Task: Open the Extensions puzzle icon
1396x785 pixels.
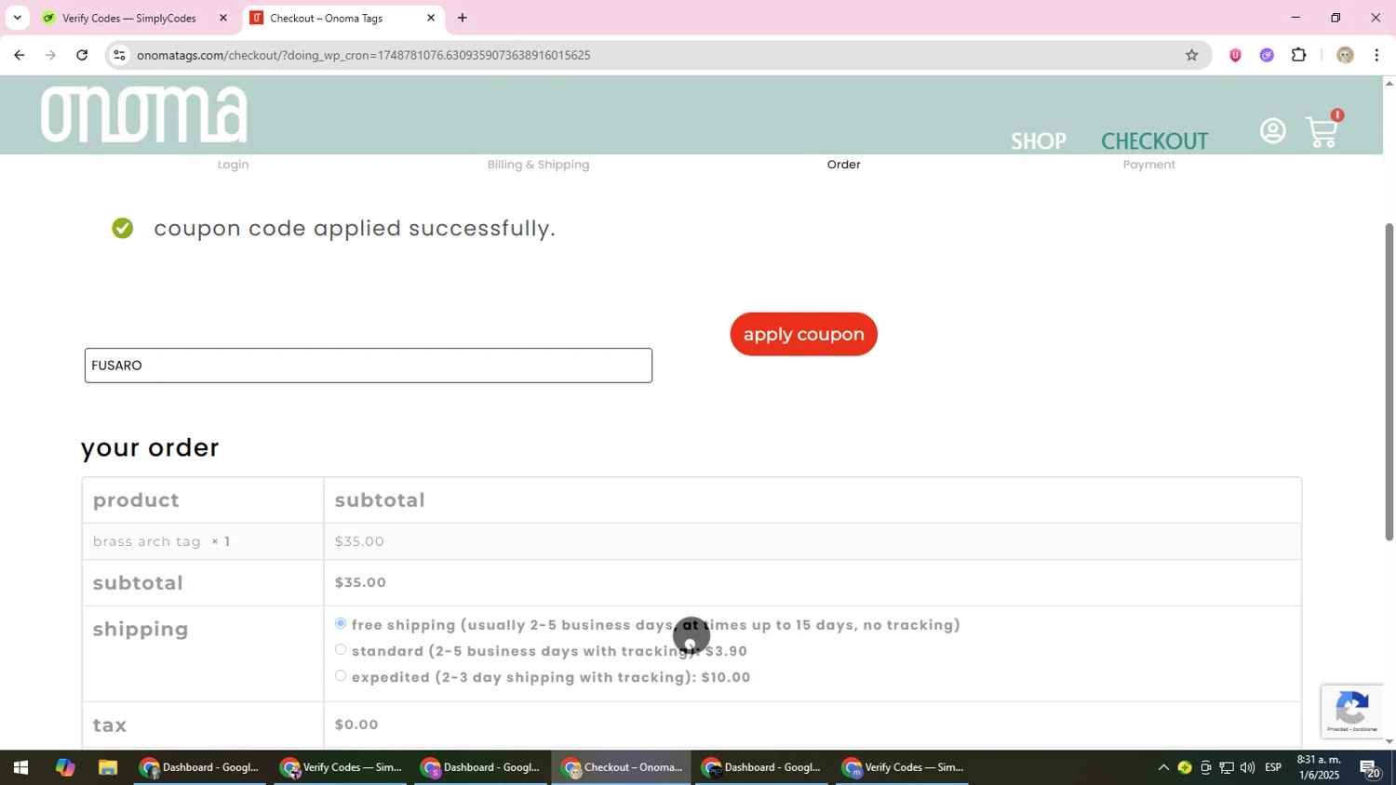Action: pos(1299,55)
